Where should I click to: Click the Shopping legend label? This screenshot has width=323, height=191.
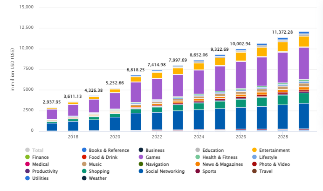click(x=99, y=171)
